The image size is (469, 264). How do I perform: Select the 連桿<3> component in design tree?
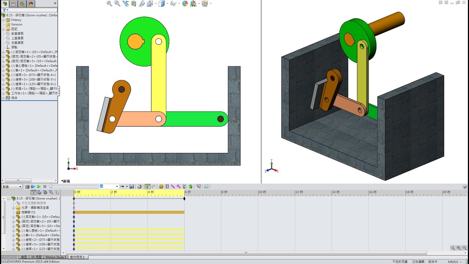click(x=32, y=79)
